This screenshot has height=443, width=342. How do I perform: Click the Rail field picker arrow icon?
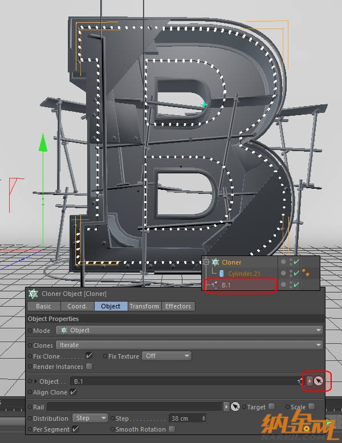(x=235, y=407)
